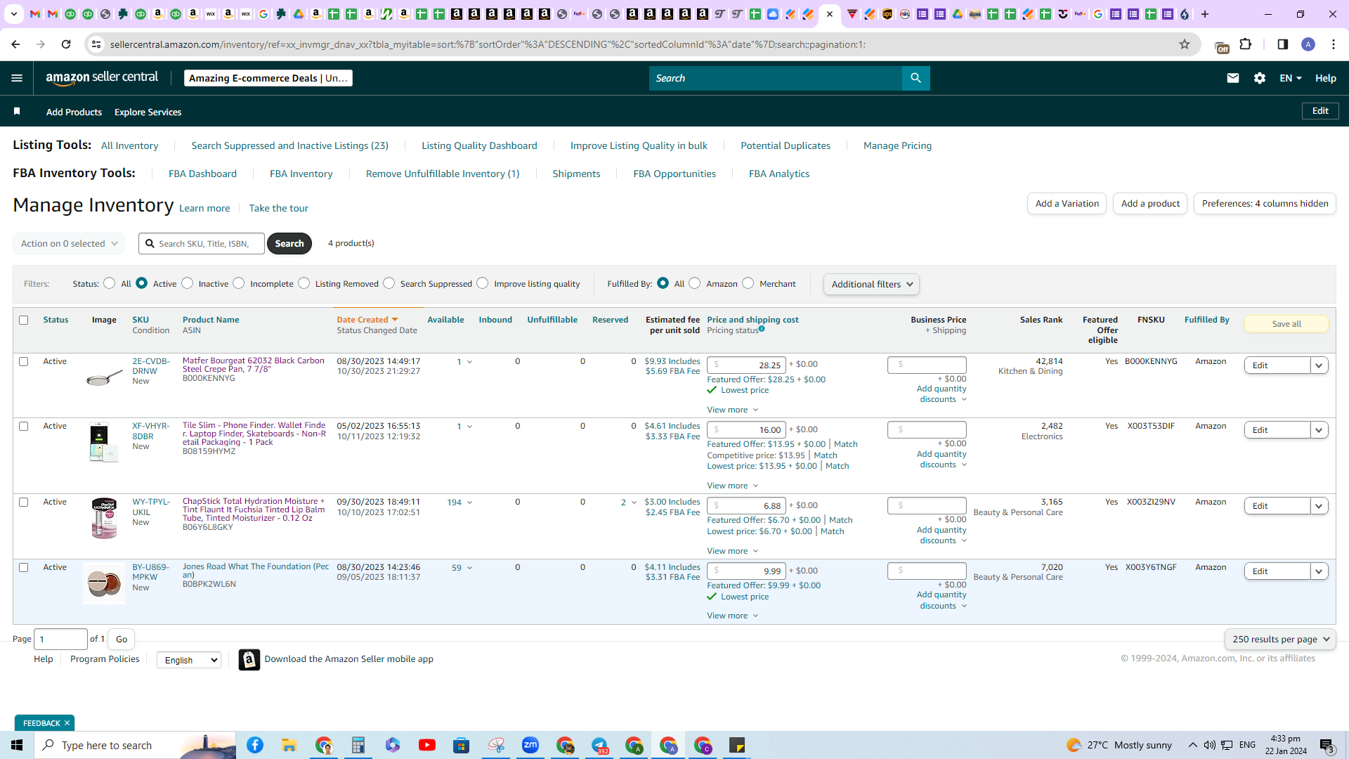Select the Inactive status filter

tap(187, 283)
